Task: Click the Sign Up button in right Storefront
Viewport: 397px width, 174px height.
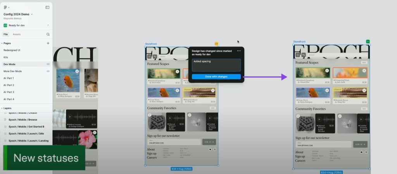Action: coord(360,145)
